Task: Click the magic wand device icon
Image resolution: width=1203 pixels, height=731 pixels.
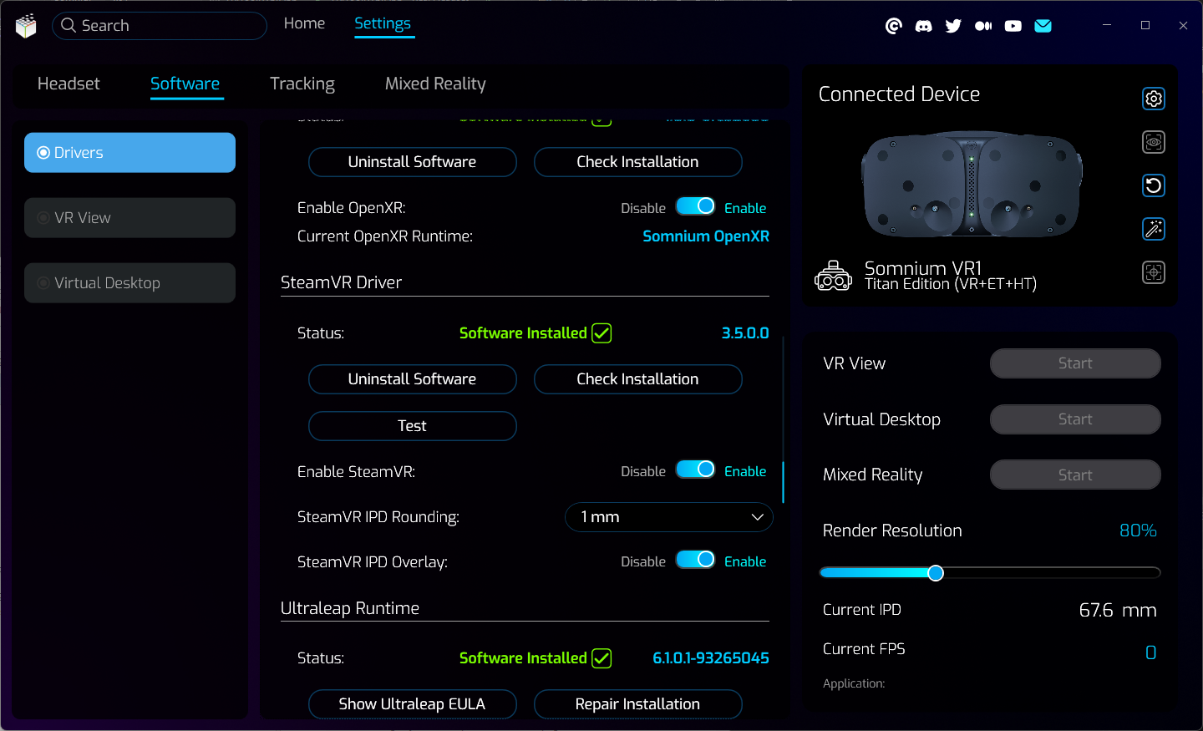Action: [1153, 229]
